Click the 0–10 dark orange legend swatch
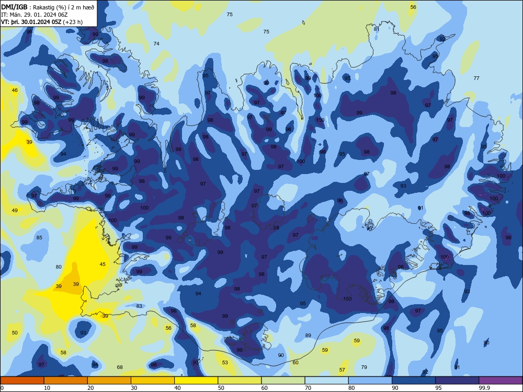The image size is (523, 392). (x=22, y=381)
